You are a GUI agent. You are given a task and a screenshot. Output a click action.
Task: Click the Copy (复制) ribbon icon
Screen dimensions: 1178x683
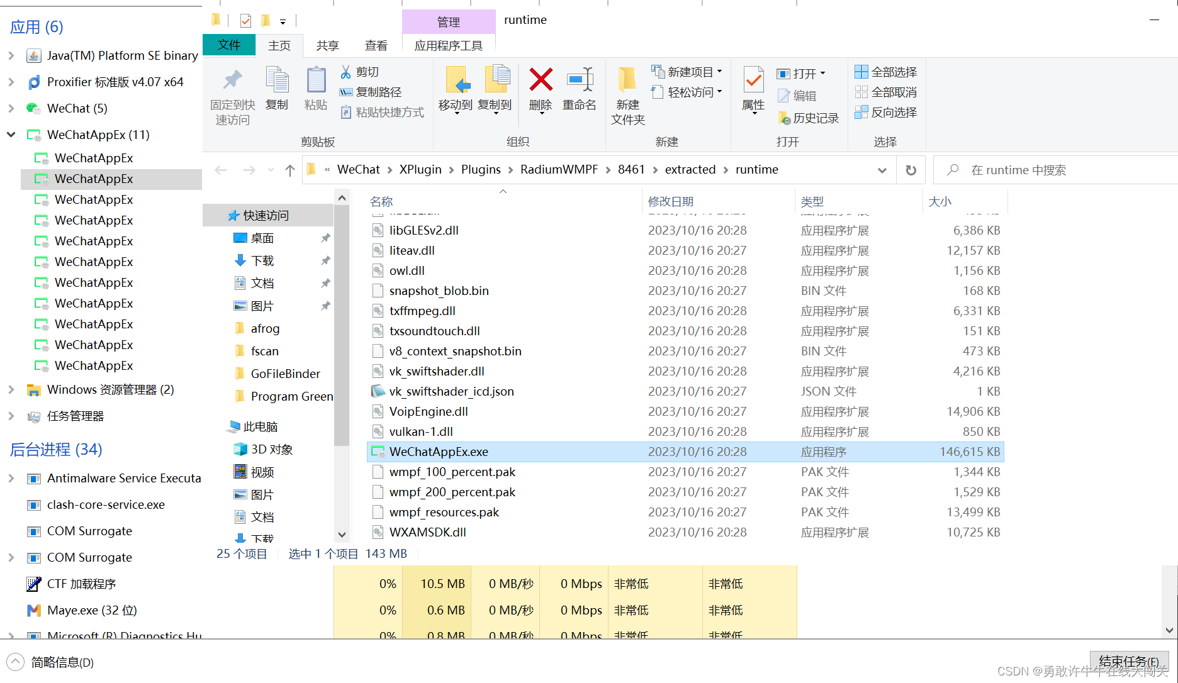click(277, 88)
